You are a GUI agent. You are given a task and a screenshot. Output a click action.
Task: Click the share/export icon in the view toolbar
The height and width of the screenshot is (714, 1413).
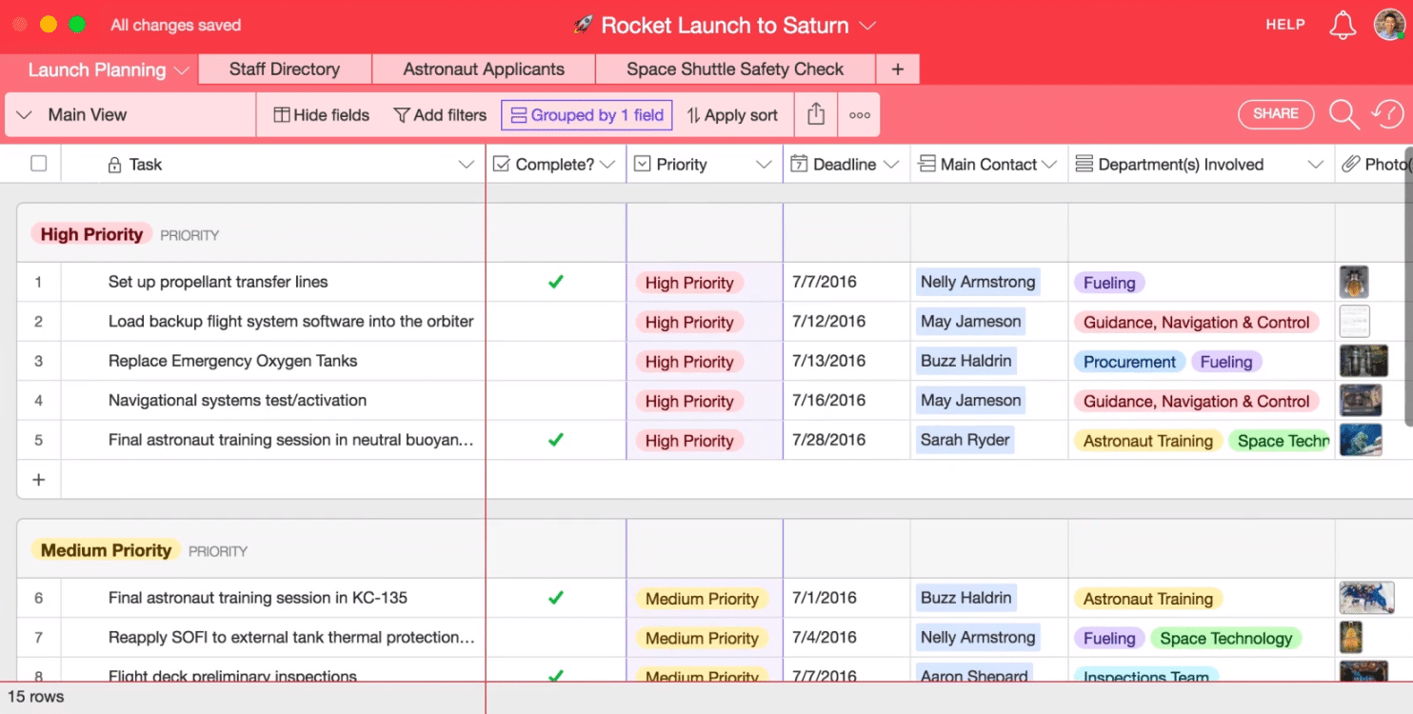point(815,113)
